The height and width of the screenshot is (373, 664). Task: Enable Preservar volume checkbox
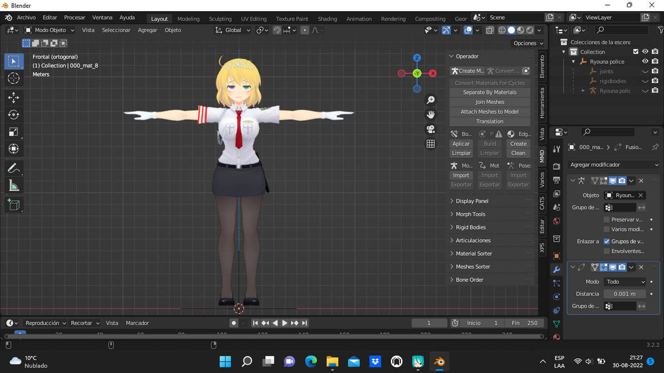[x=607, y=219]
